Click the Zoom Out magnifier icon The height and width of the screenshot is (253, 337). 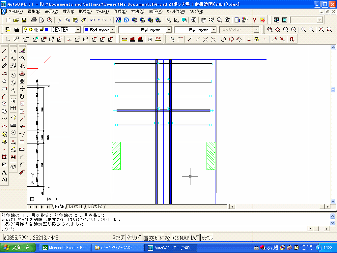coord(311,29)
